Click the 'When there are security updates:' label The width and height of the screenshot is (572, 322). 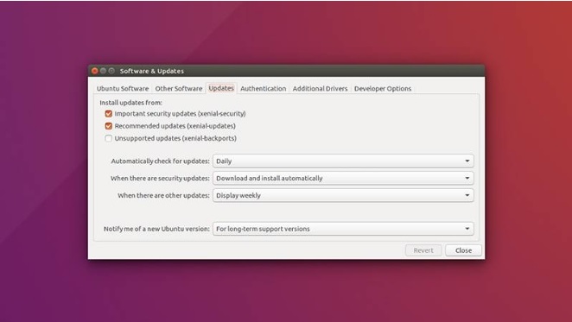coord(160,179)
